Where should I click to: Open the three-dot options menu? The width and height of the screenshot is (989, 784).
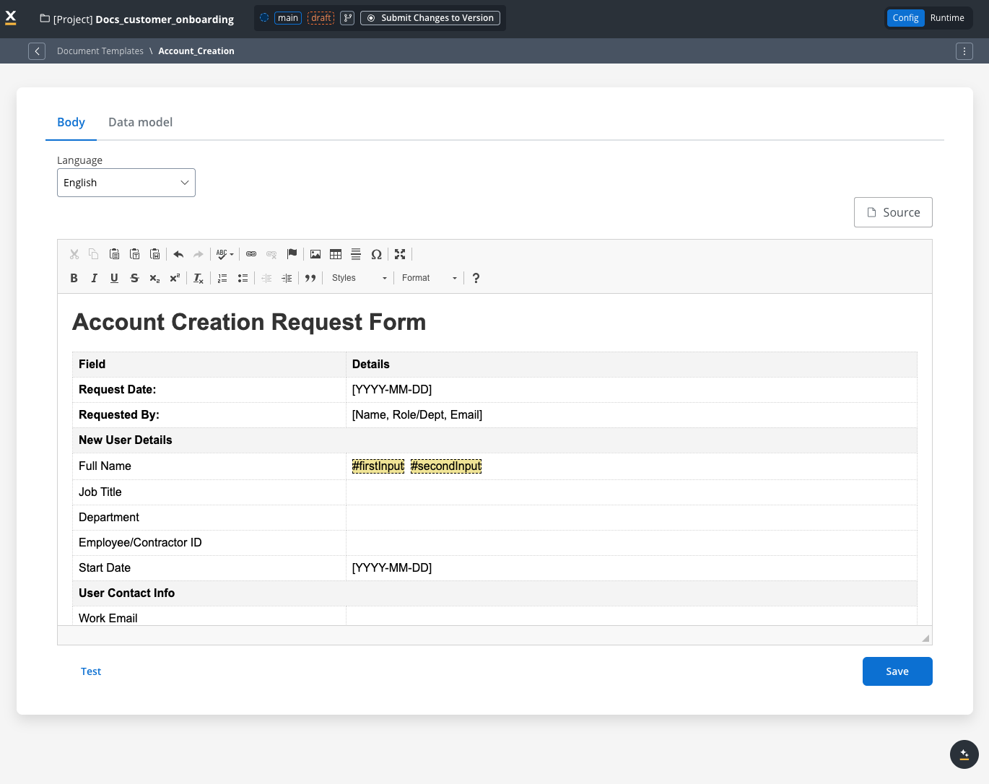[x=964, y=51]
